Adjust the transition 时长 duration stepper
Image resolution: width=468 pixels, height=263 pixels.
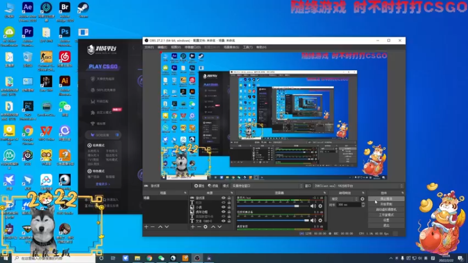(363, 205)
